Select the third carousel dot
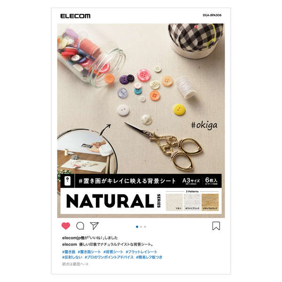This screenshot has width=282, height=282. tap(145, 227)
